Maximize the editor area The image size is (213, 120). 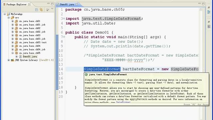[203, 4]
